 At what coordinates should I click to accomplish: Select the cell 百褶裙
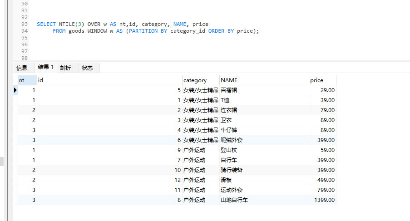click(264, 90)
